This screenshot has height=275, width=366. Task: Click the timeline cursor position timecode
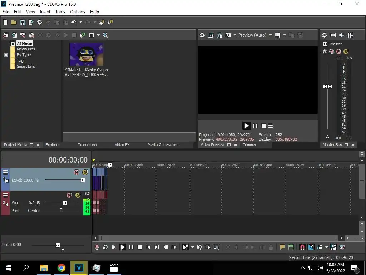(x=68, y=160)
